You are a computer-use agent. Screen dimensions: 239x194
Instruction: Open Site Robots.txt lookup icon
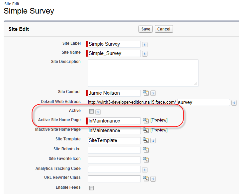pos(146,150)
